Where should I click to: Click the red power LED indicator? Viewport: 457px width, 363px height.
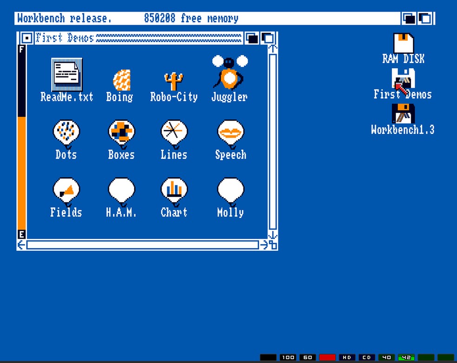(x=327, y=357)
